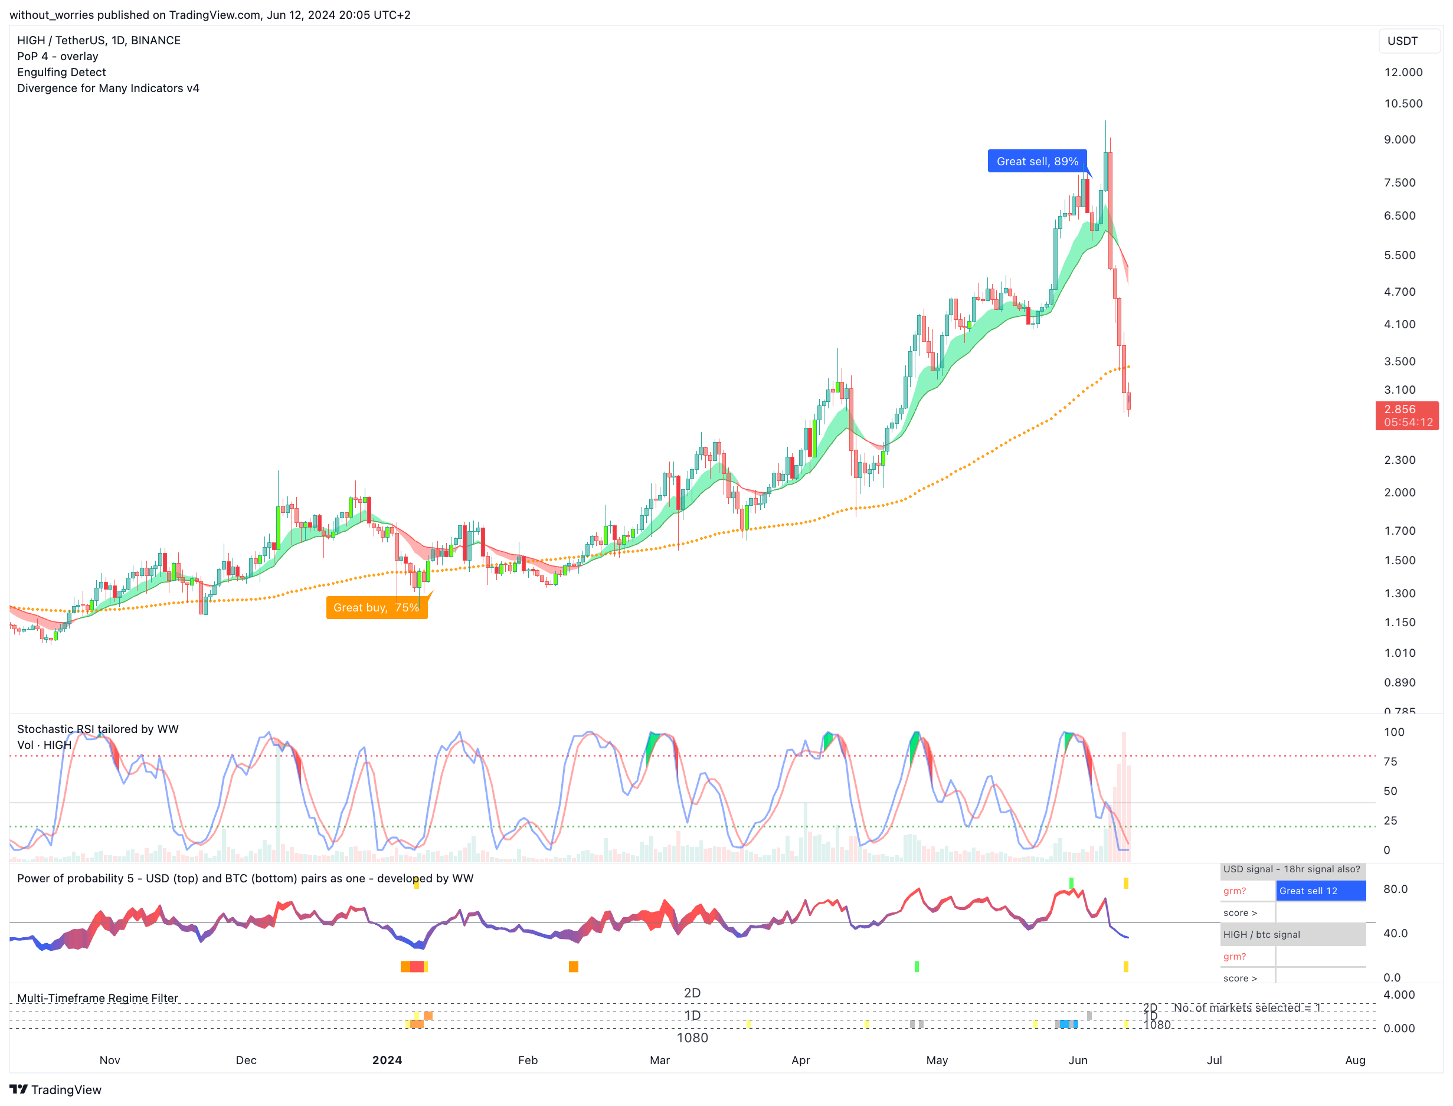Click the PoP 4 - overlay indicator label

click(57, 57)
